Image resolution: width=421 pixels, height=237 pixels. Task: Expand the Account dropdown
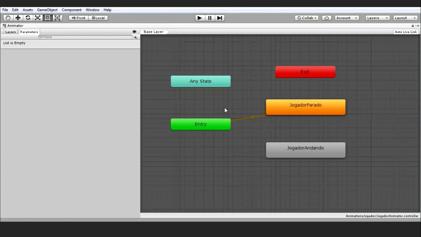[347, 18]
